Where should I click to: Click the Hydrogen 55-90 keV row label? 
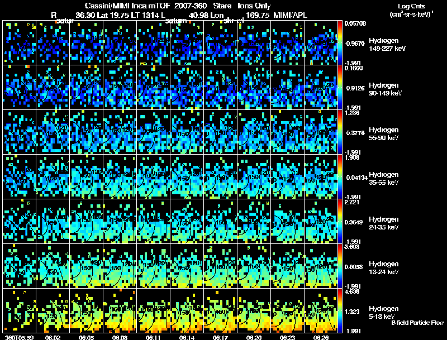click(x=383, y=134)
